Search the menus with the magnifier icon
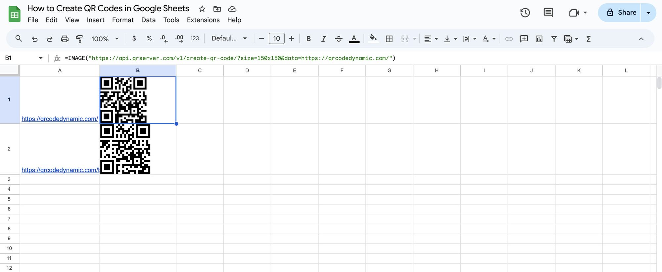The height and width of the screenshot is (272, 662). pyautogui.click(x=19, y=39)
